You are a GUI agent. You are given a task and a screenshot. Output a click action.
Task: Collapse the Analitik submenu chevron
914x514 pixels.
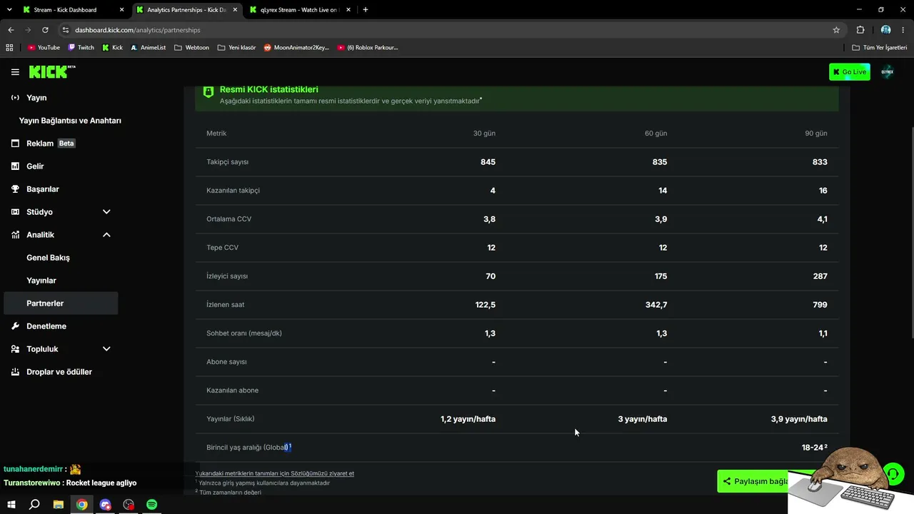(106, 235)
